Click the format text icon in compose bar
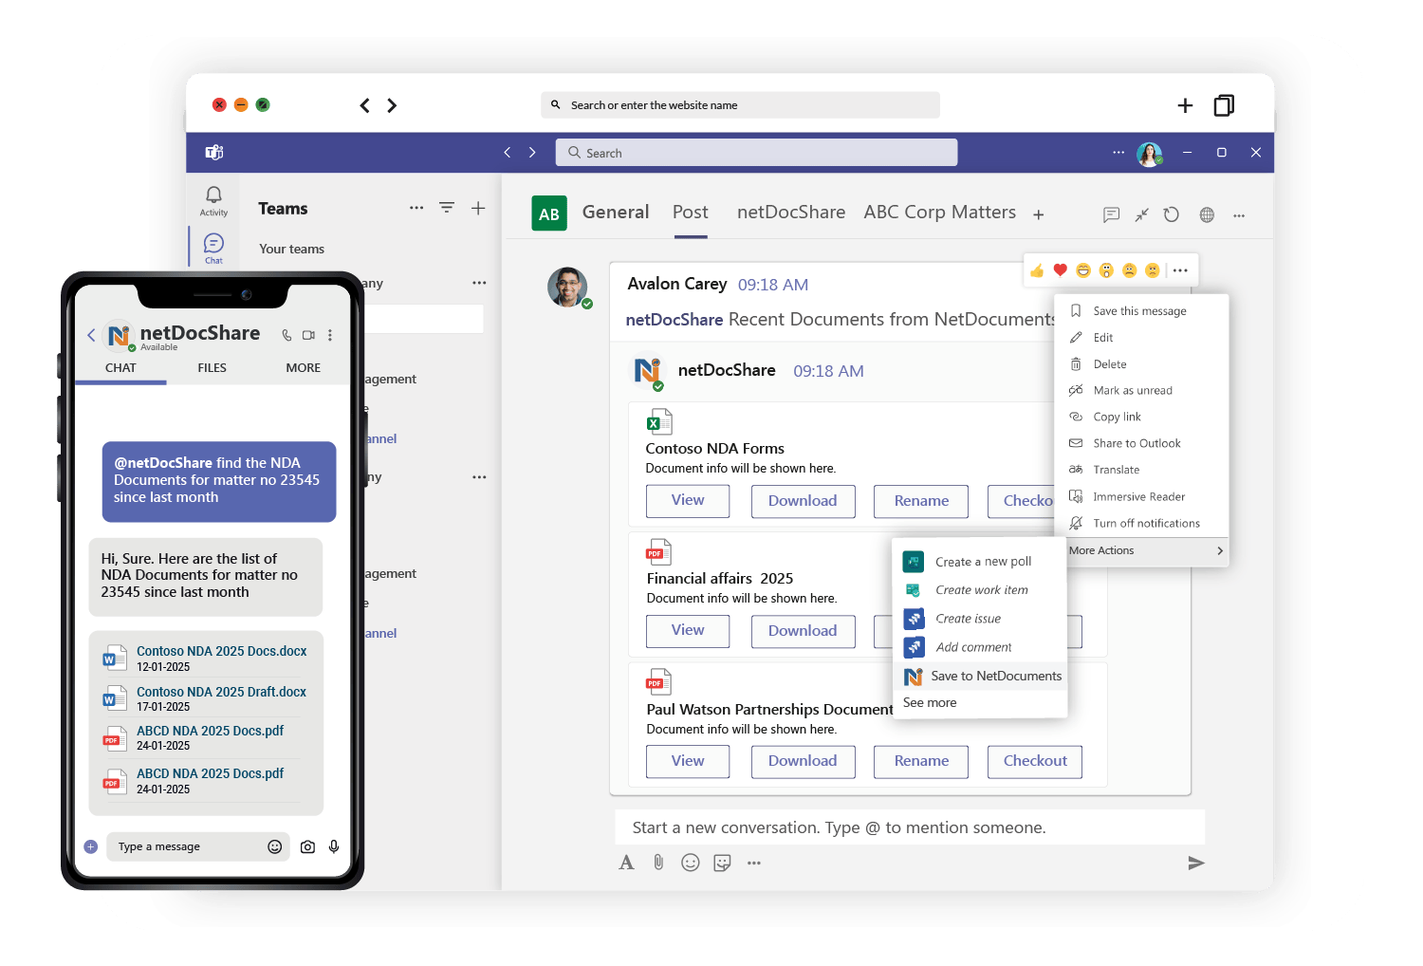Image resolution: width=1423 pixels, height=966 pixels. [626, 863]
